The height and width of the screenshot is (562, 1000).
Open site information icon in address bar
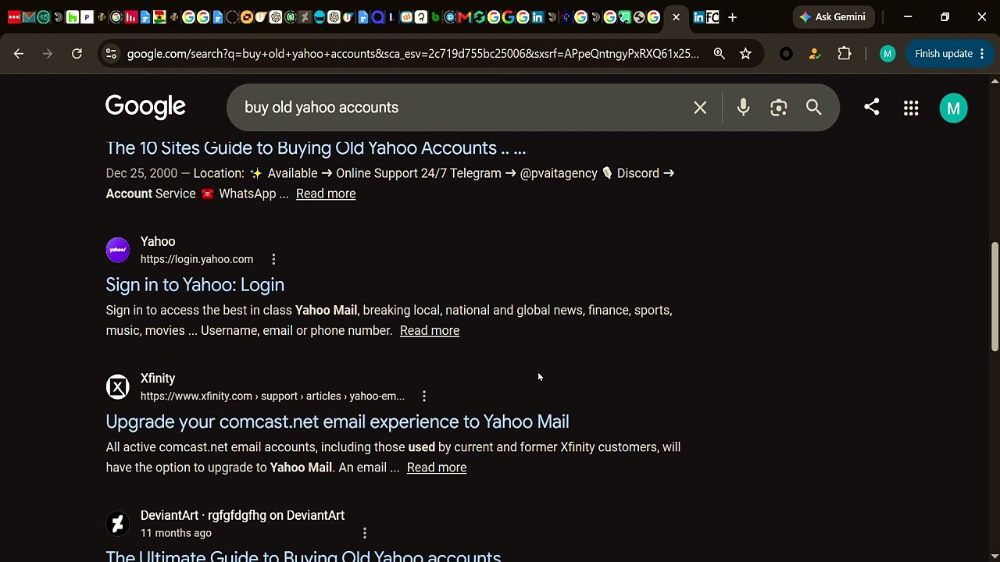111,54
